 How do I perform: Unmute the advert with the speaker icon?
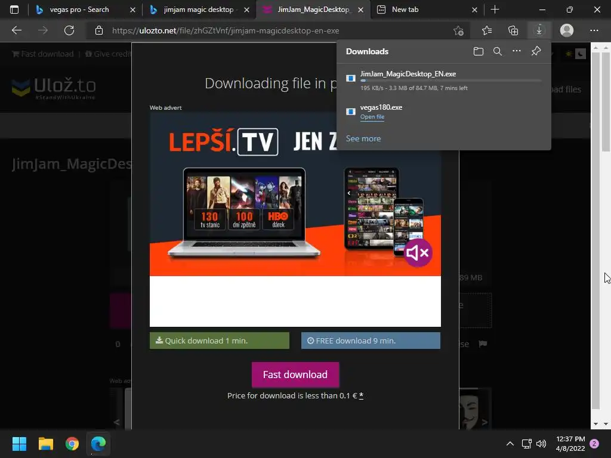(418, 253)
